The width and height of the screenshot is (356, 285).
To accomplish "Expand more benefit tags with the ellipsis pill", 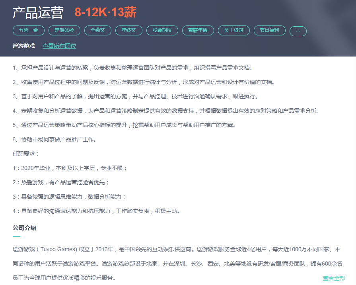I will pos(298,31).
